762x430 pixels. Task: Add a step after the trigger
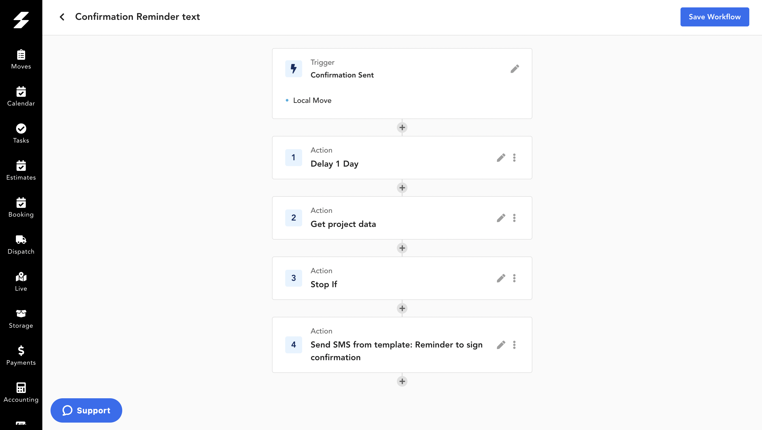[402, 127]
